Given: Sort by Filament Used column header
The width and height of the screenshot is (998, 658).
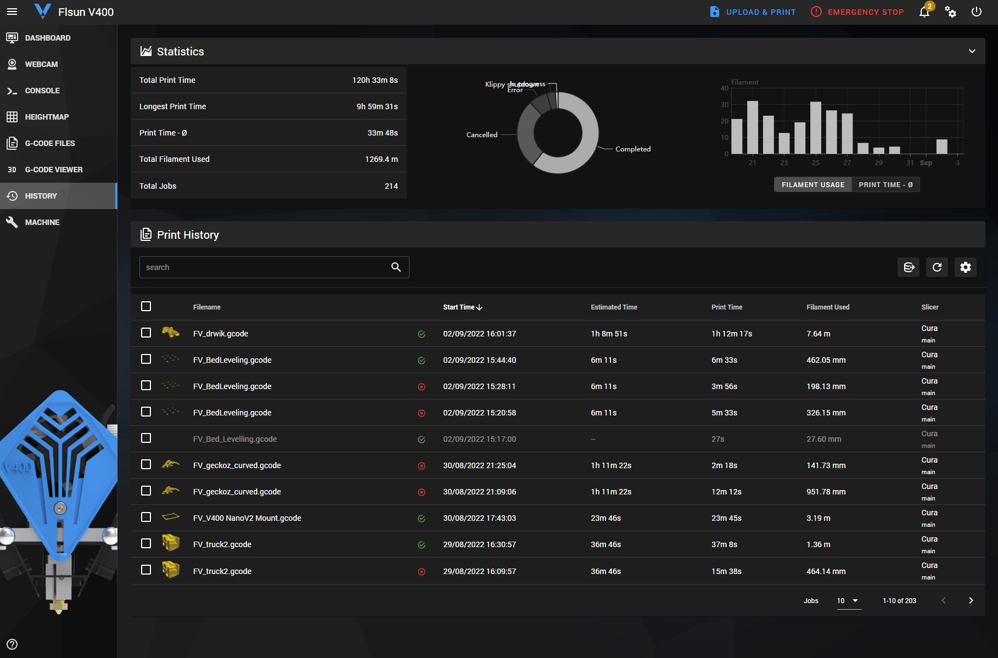Looking at the screenshot, I should [828, 307].
